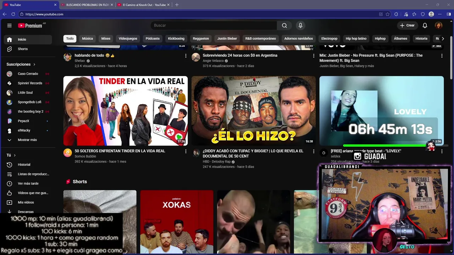Select the Justin Bieber filter chip
Viewport: 454px width, 255px height.
[x=227, y=39]
